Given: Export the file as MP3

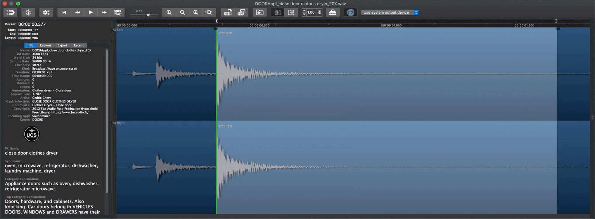Looking at the screenshot, I should pos(228,12).
